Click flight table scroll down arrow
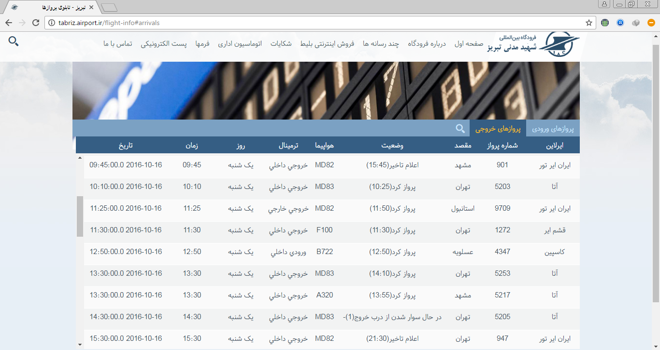Screen dimensions: 660x350 pos(80,344)
